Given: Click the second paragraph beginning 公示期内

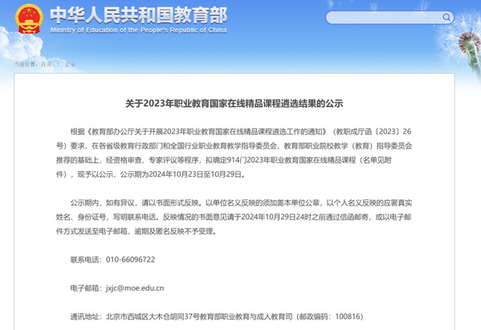Looking at the screenshot, I should point(234,217).
